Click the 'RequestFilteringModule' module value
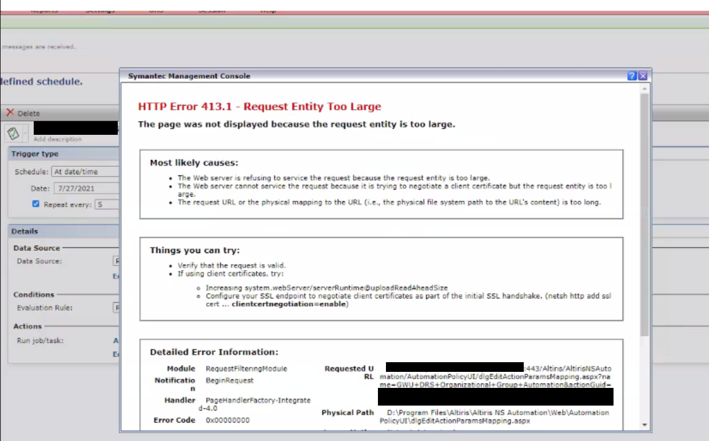709x441 pixels. pos(246,369)
